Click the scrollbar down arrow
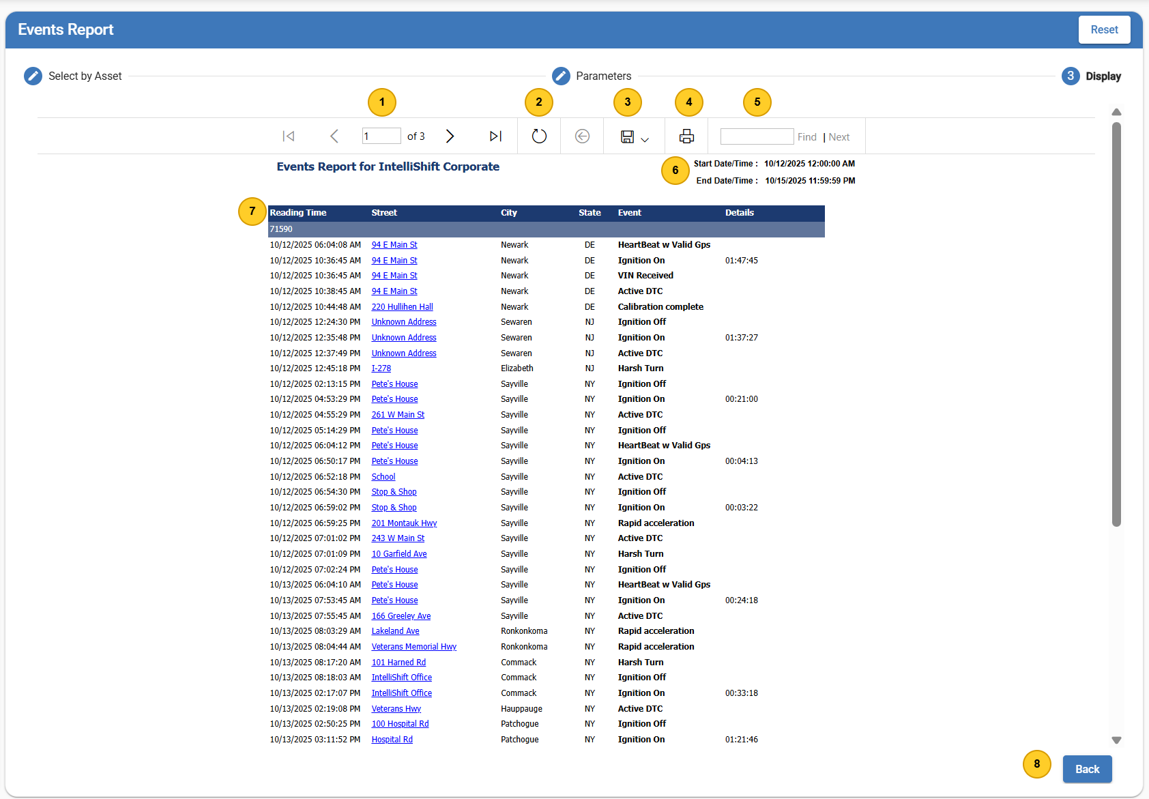The image size is (1149, 799). coord(1116,740)
